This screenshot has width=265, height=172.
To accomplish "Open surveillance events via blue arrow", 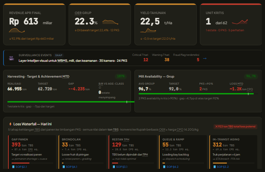I will [x=205, y=59].
